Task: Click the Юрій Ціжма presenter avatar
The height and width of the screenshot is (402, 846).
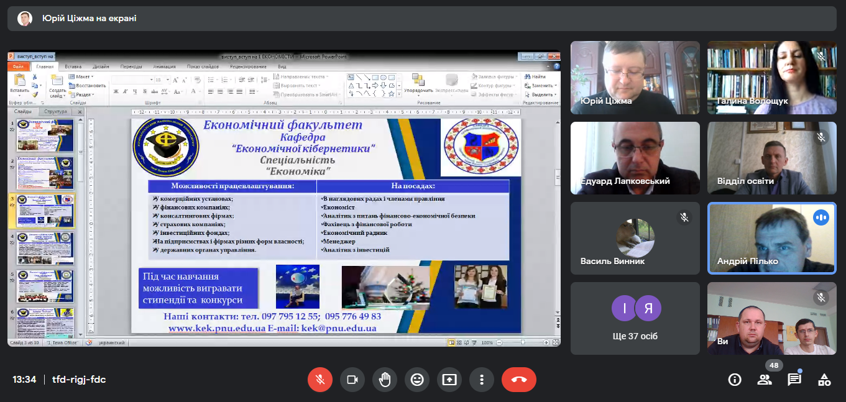Action: tap(25, 19)
